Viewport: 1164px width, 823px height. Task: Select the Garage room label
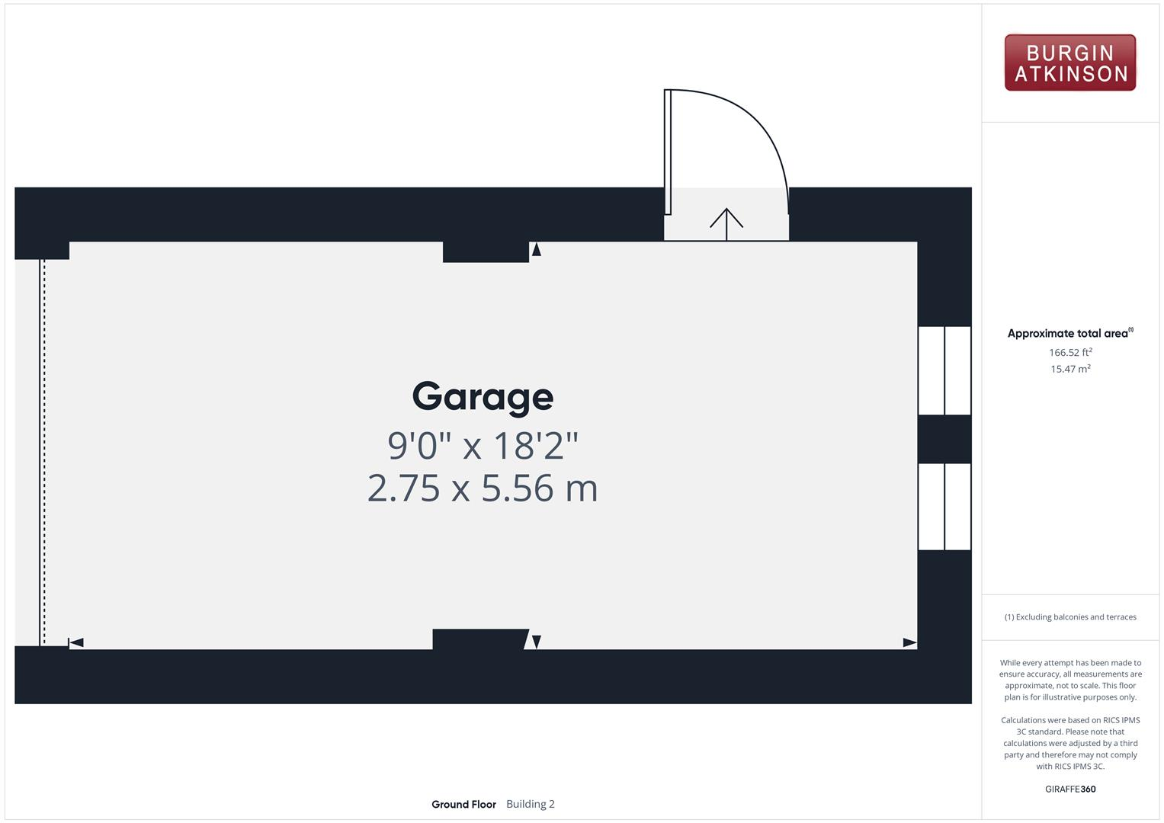click(x=483, y=396)
